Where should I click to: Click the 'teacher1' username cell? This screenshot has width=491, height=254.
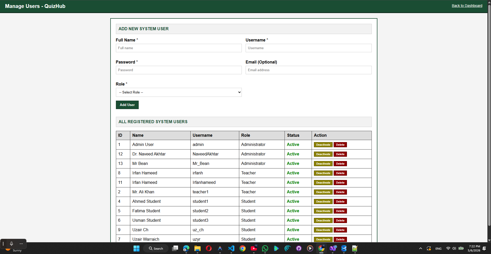point(215,192)
